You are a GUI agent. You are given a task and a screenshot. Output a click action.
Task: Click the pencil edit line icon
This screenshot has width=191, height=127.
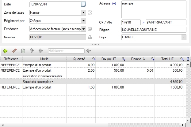tap(14, 51)
